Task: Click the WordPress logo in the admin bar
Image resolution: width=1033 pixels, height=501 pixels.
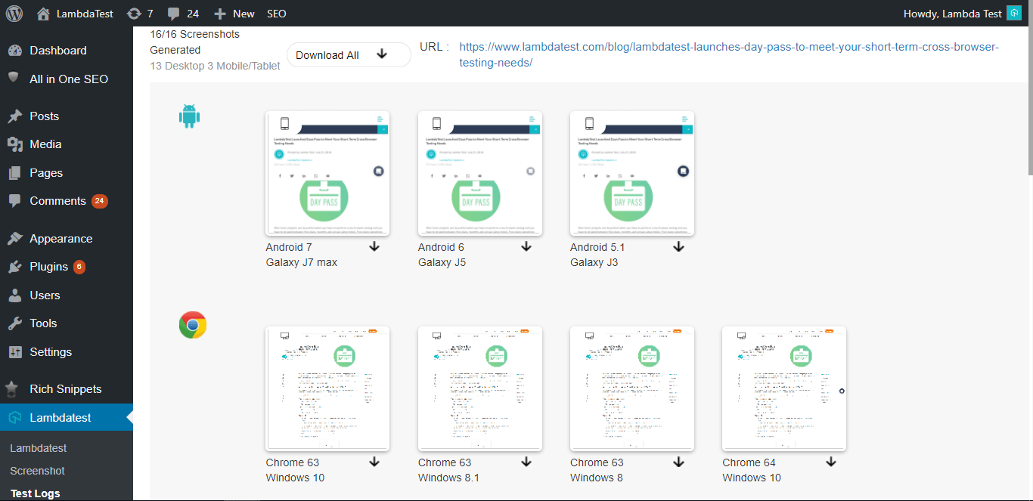Action: (14, 13)
